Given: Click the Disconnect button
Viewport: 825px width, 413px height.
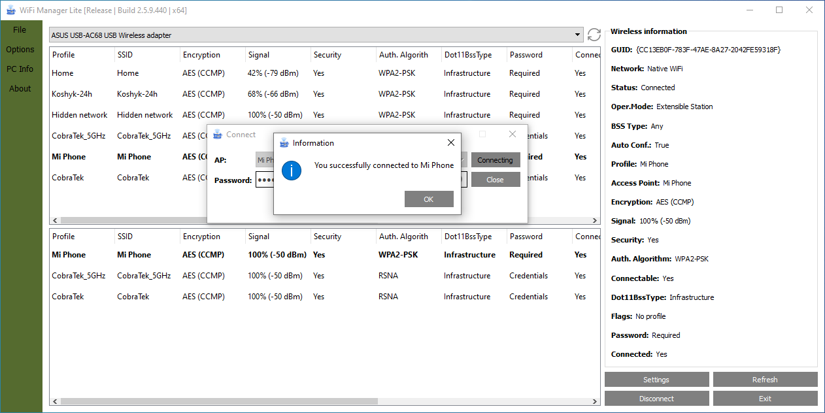Looking at the screenshot, I should (656, 399).
